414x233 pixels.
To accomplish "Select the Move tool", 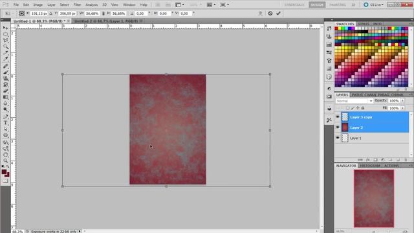I will (6, 28).
